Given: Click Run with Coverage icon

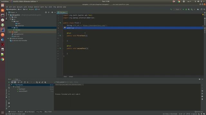Looking at the screenshot, I should pos(189,9).
